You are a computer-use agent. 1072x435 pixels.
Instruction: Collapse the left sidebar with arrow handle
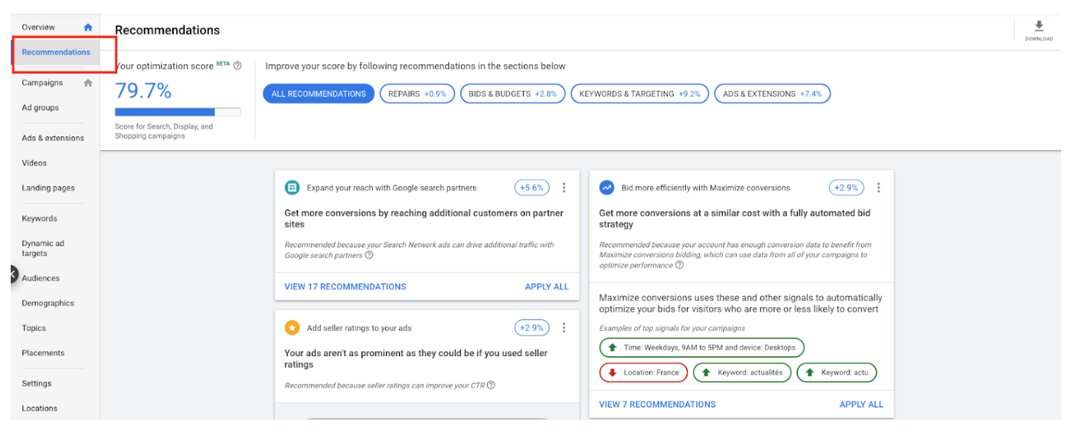[14, 274]
